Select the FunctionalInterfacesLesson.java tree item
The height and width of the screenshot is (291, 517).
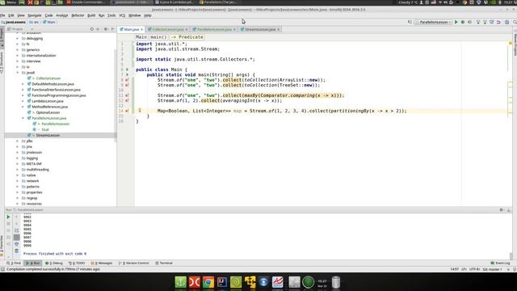[56, 90]
